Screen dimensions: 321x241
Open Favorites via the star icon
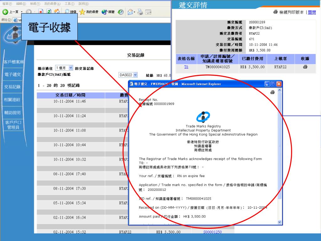82,12
